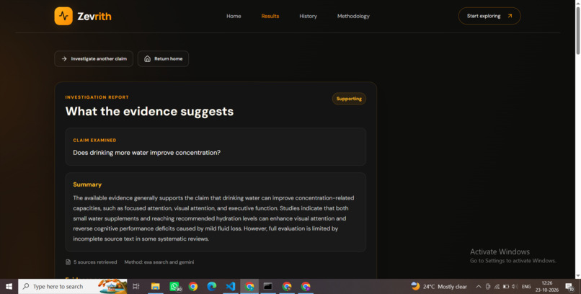Click the arrow icon in Start exploring
Image resolution: width=581 pixels, height=294 pixels.
510,16
